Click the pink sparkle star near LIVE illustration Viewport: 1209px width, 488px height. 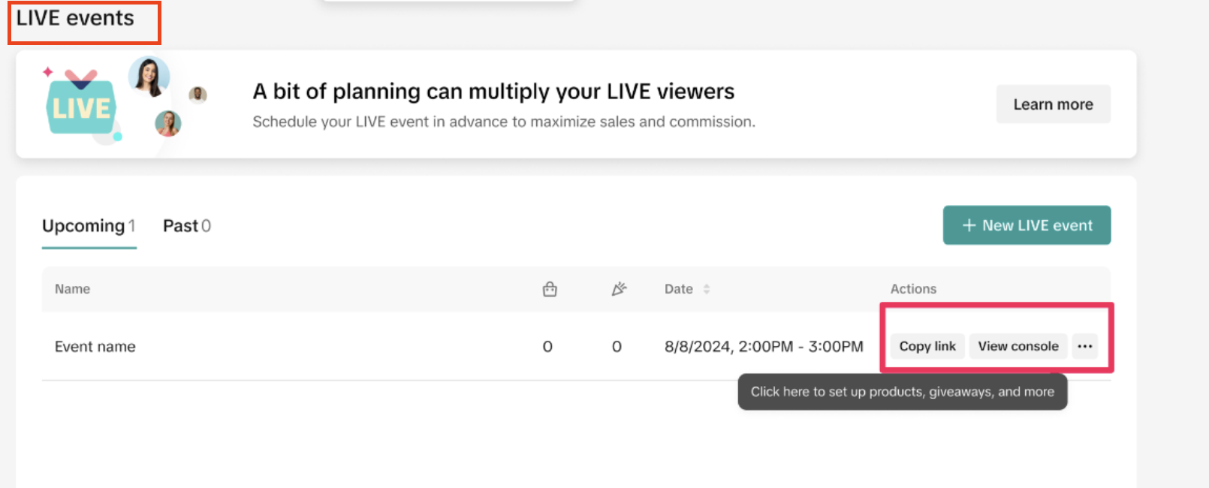(48, 72)
